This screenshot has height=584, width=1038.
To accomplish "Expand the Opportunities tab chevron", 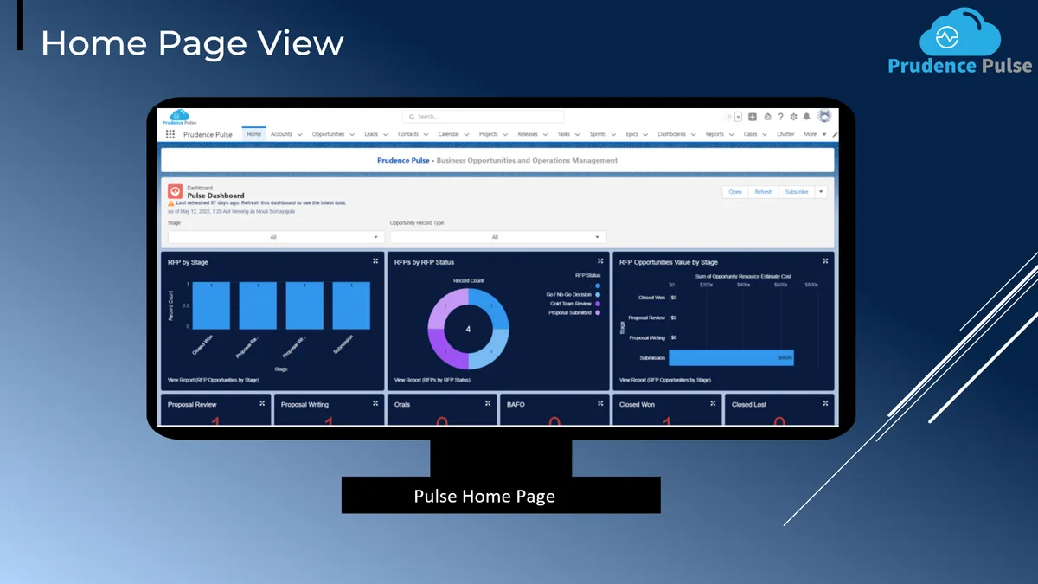I will [352, 134].
